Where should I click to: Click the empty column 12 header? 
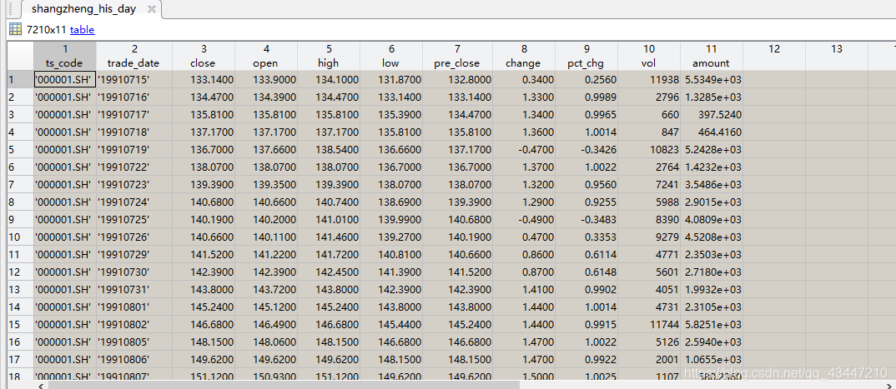coord(773,56)
